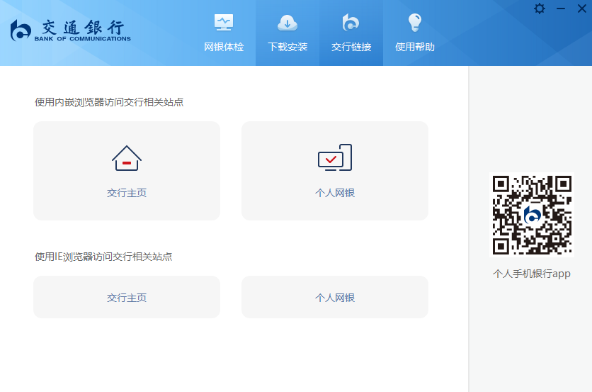The height and width of the screenshot is (392, 592).
Task: Open 个人网银 in embedded browser
Action: [335, 171]
